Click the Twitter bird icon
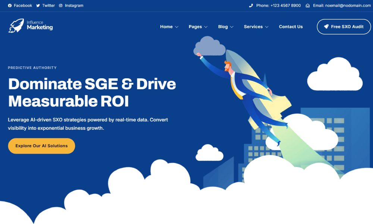373x224 pixels. pos(38,6)
